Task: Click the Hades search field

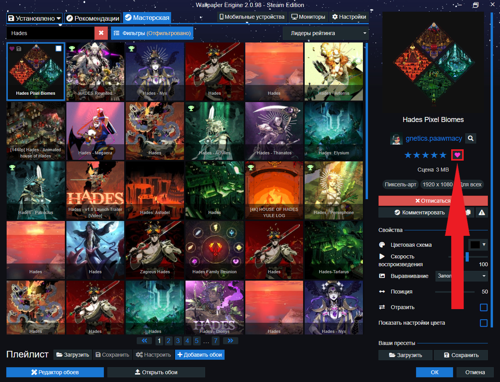Action: (50, 33)
